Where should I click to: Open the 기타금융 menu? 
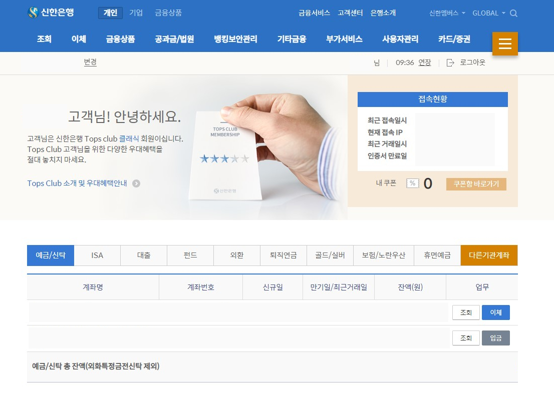pos(292,39)
